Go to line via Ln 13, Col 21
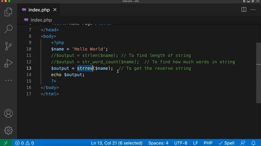 117,143
